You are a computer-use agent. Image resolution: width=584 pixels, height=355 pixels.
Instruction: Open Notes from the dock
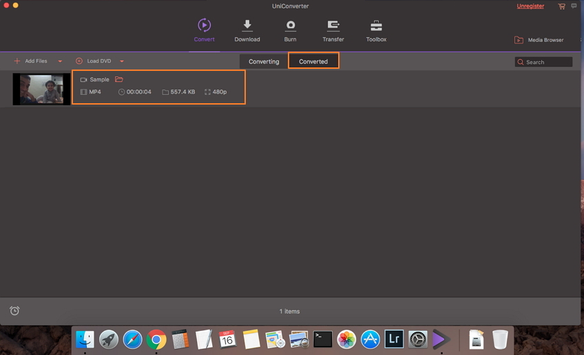[251, 339]
